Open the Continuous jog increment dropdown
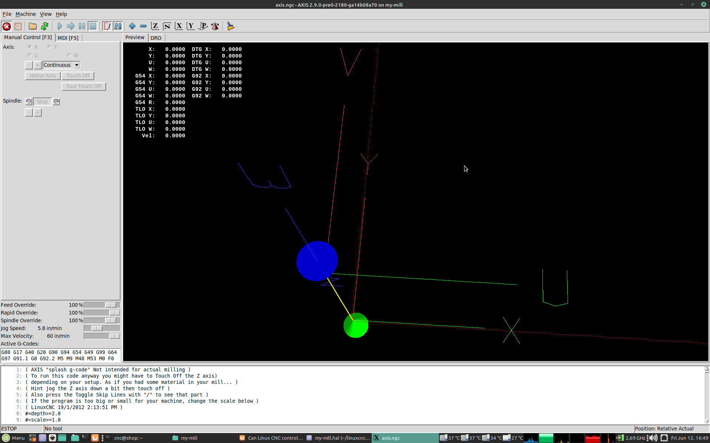710x443 pixels. pyautogui.click(x=77, y=65)
